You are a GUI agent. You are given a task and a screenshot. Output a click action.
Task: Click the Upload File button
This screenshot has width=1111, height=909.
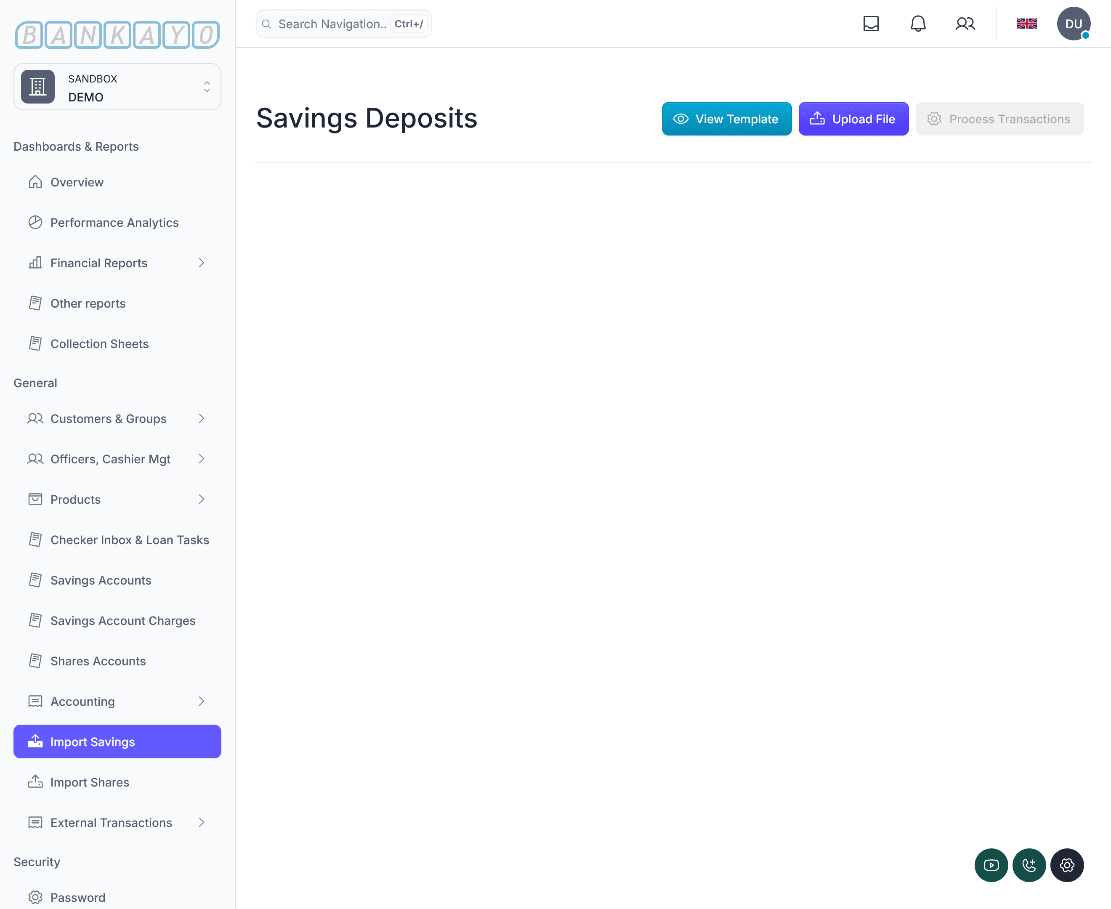point(853,119)
